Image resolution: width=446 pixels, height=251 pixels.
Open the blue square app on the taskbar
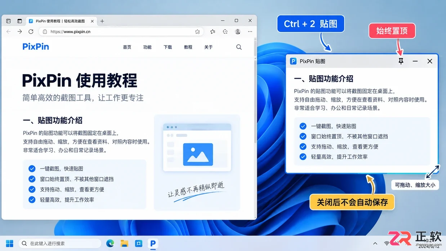(139, 243)
